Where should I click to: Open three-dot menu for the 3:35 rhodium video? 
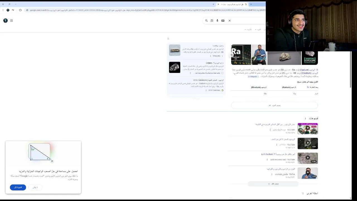tap(270, 130)
